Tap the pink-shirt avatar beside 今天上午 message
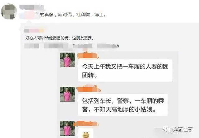 click(x=67, y=60)
